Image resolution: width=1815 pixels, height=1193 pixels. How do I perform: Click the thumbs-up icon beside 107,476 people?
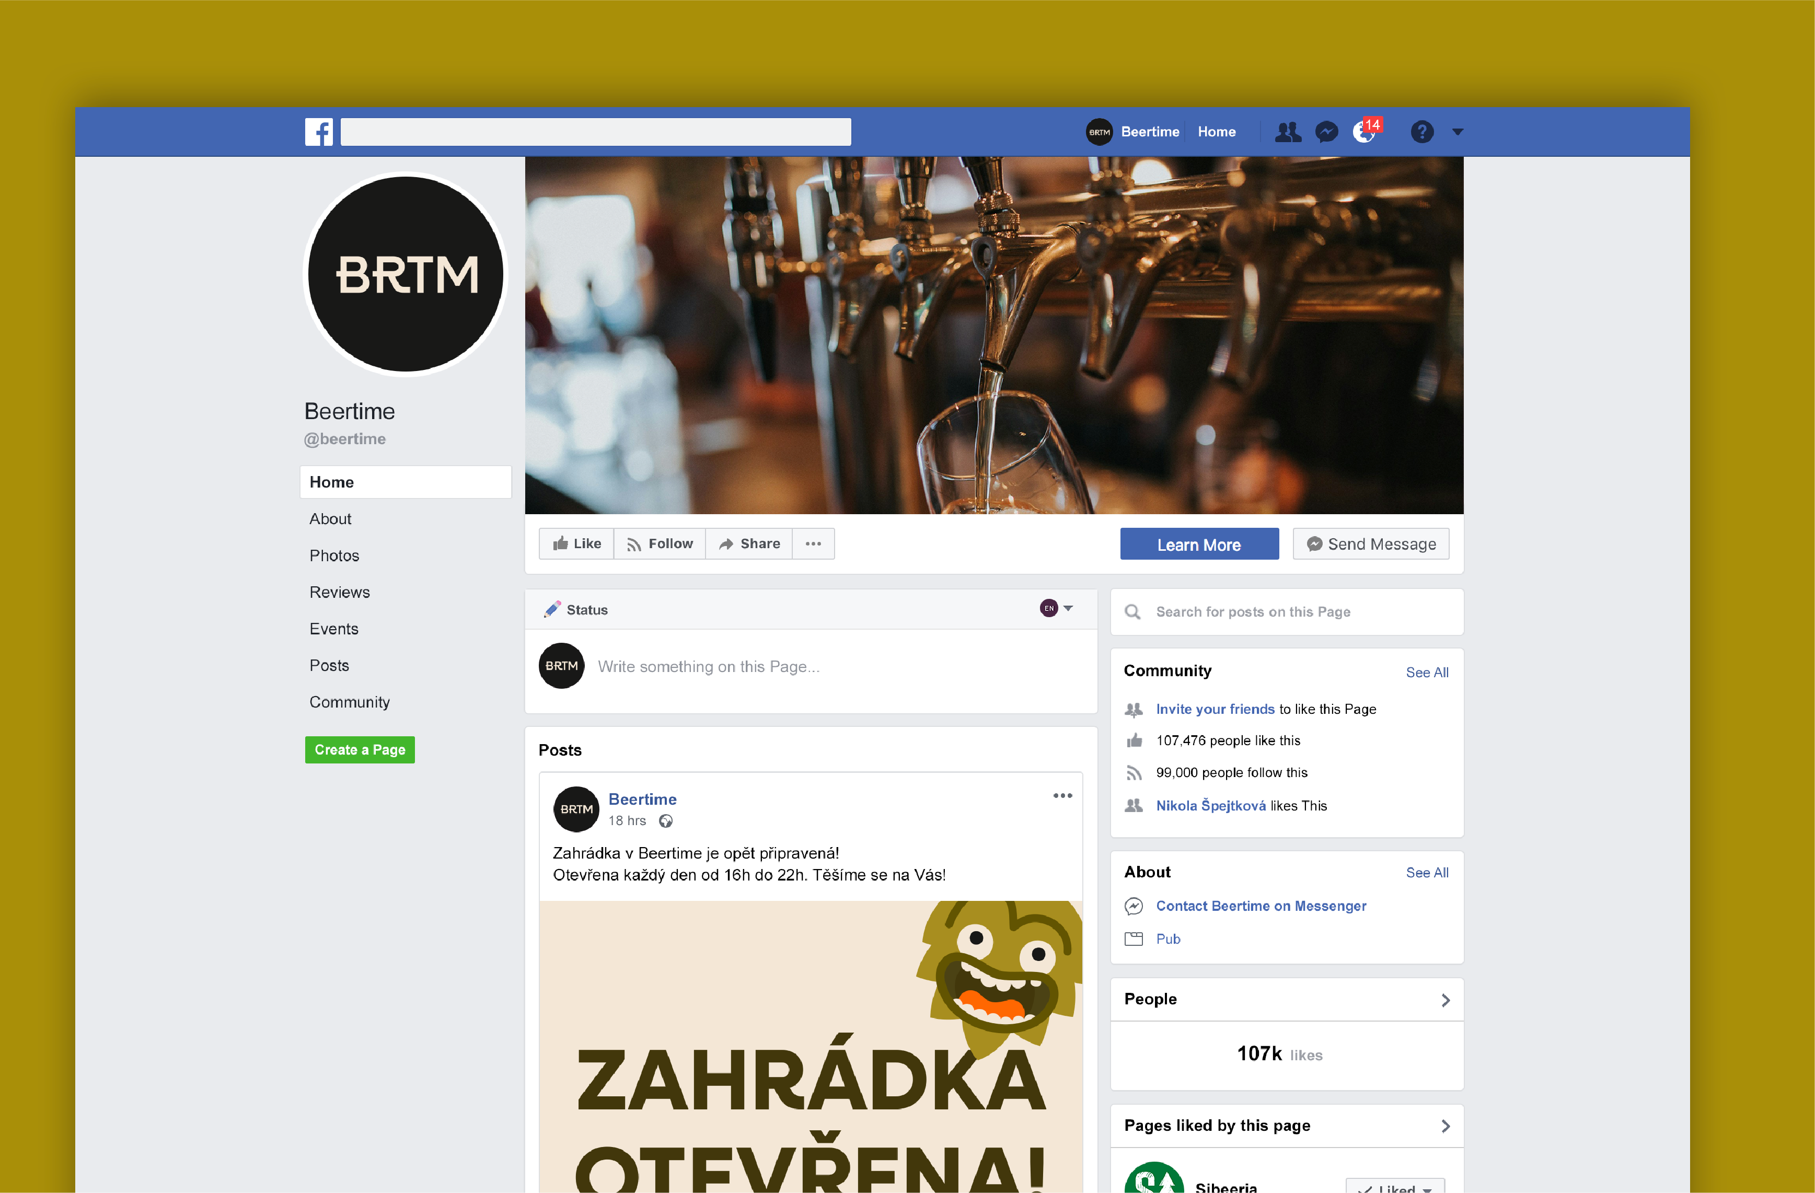pyautogui.click(x=1134, y=740)
